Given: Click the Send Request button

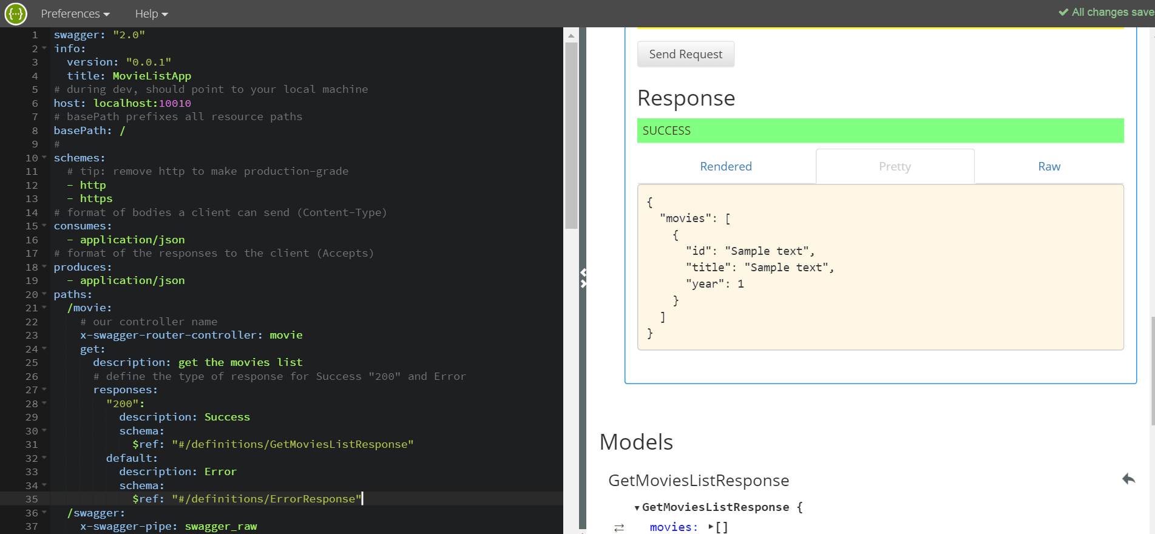Looking at the screenshot, I should [x=686, y=54].
